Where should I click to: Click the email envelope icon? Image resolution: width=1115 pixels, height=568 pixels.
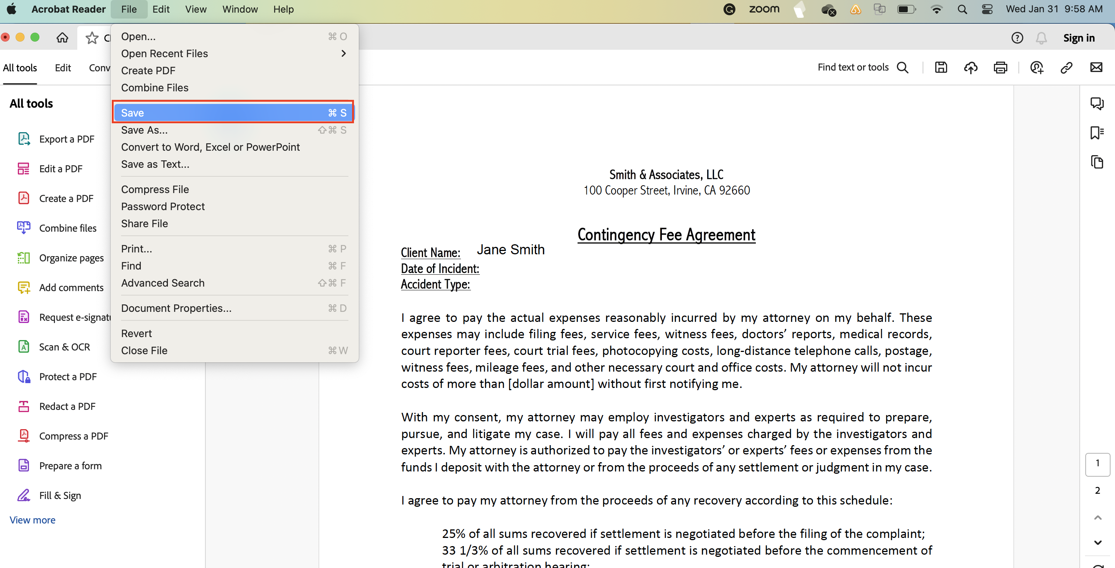point(1096,68)
